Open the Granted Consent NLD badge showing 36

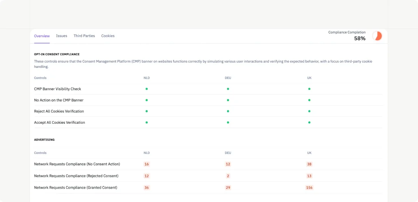147,188
